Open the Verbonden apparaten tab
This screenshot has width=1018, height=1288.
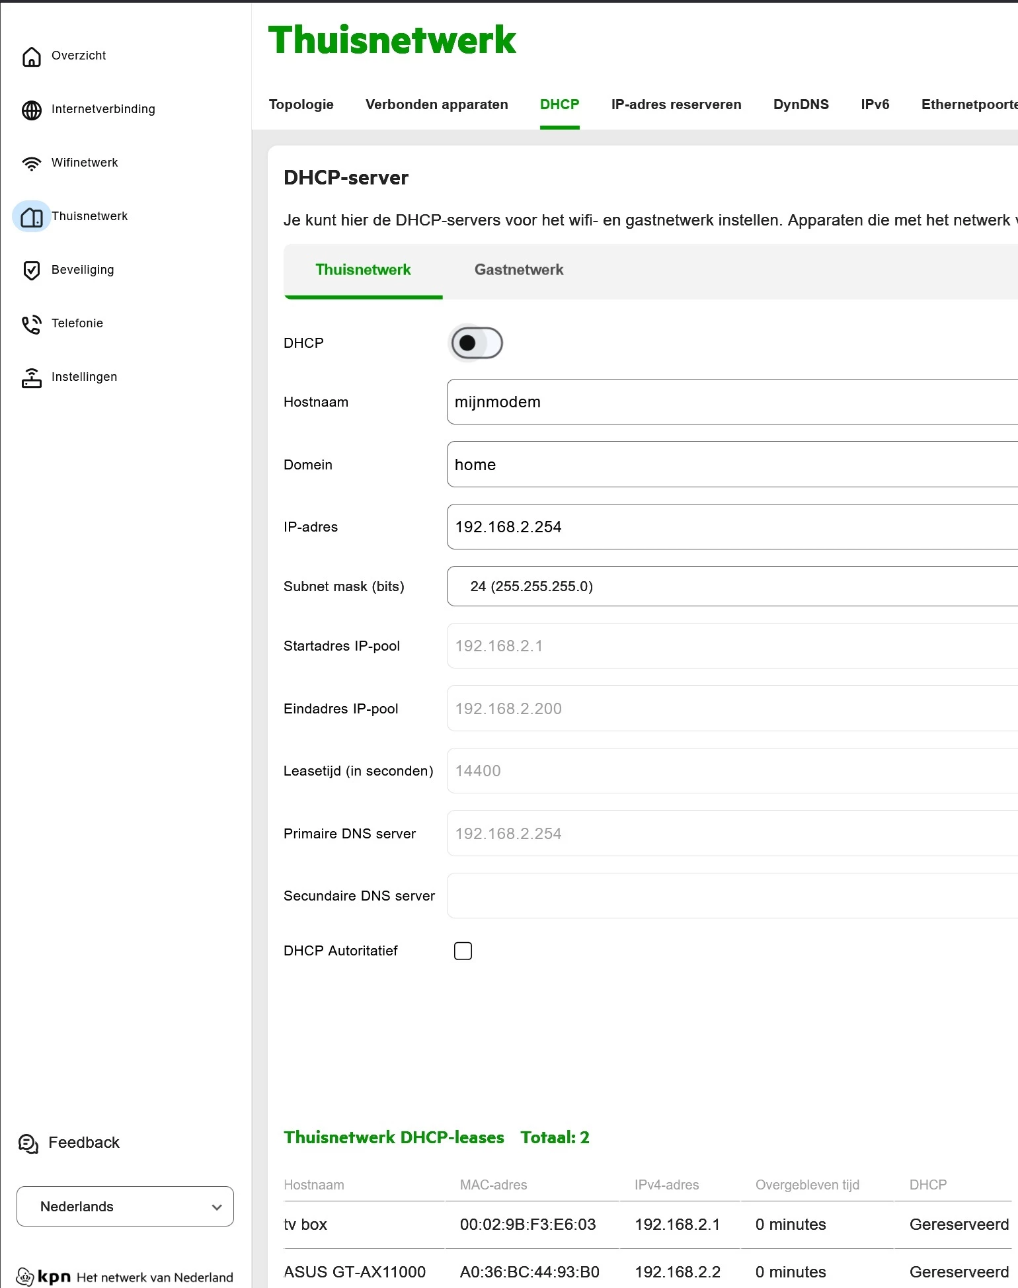coord(436,104)
